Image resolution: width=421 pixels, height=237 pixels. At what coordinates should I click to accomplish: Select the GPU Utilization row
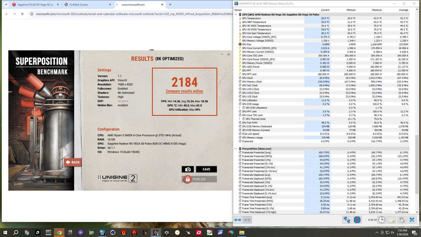(x=324, y=100)
